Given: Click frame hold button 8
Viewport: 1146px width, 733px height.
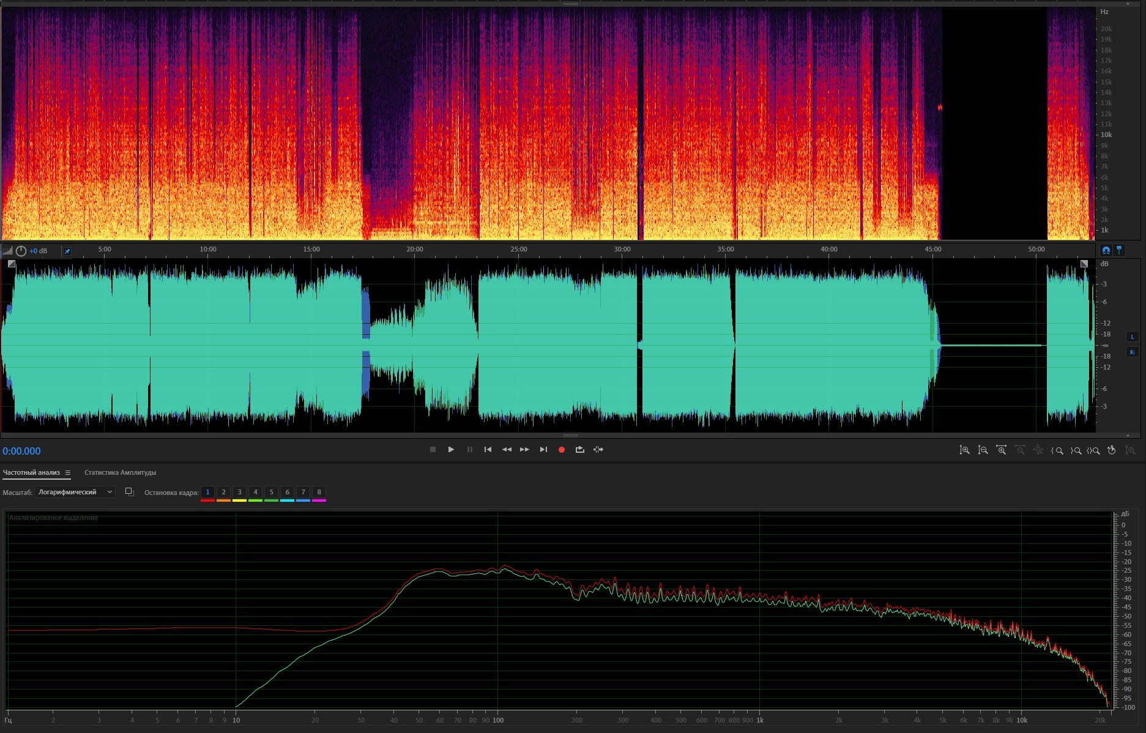Looking at the screenshot, I should point(319,492).
